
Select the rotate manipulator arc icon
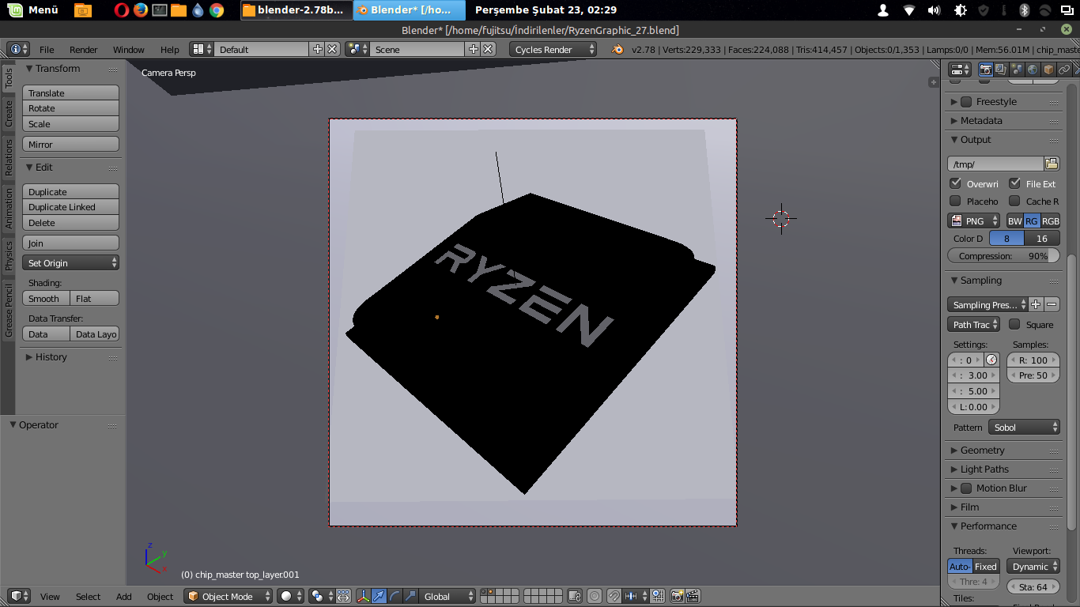coord(394,596)
